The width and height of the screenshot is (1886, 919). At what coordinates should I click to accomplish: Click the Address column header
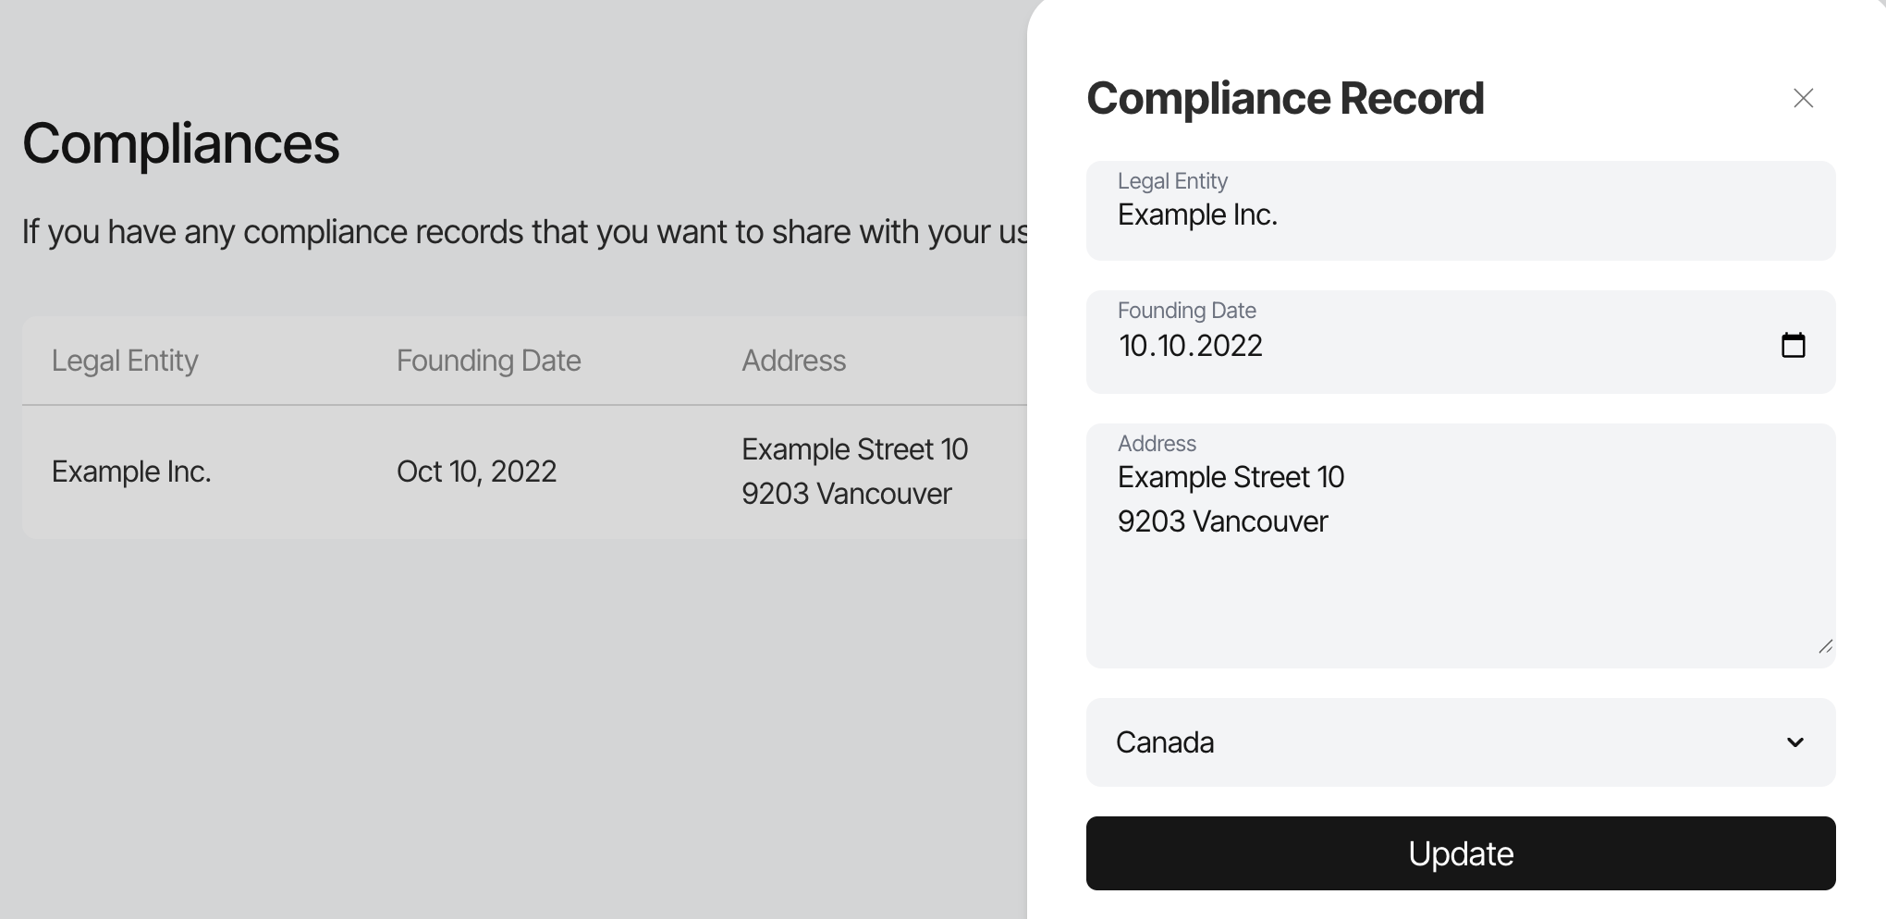[x=793, y=361]
